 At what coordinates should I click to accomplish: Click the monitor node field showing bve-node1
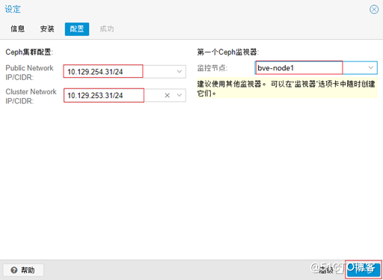pos(316,67)
